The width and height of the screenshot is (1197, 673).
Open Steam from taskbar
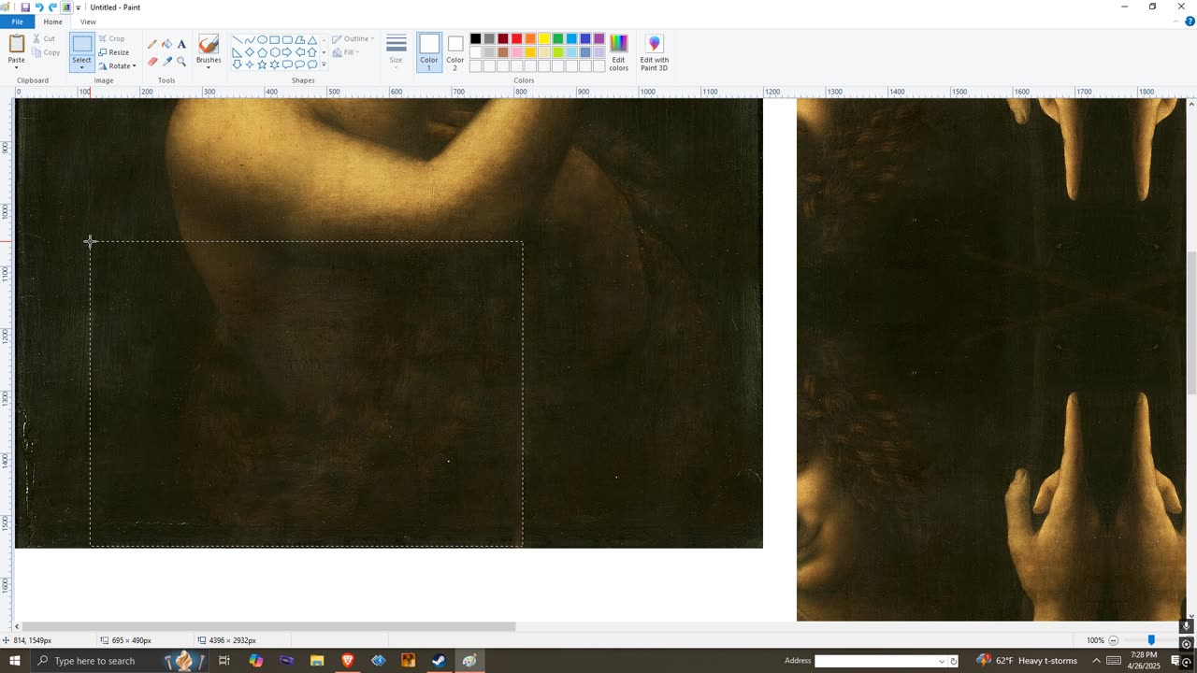click(439, 661)
